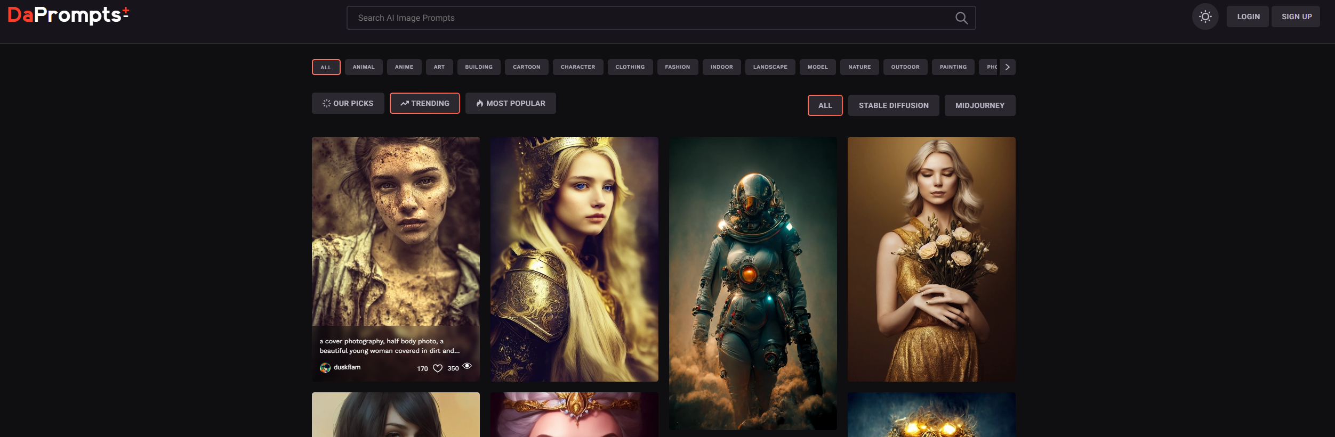Toggle light/dark theme sun icon
The image size is (1335, 437).
tap(1205, 17)
